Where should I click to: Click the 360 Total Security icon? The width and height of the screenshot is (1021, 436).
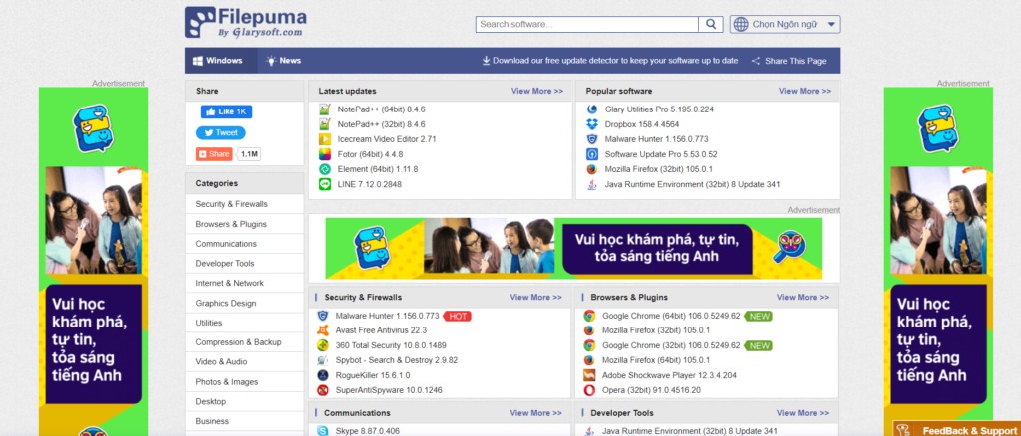[x=322, y=345]
